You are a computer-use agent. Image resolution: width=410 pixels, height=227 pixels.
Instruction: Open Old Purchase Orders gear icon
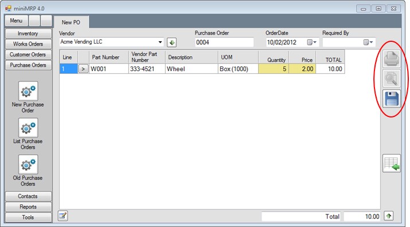coord(28,165)
